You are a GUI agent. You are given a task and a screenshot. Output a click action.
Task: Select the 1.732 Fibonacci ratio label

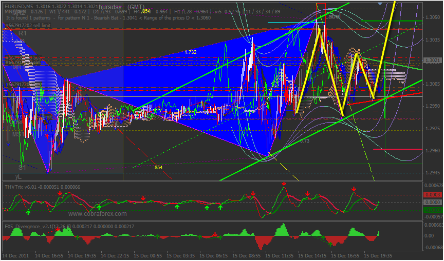191,52
